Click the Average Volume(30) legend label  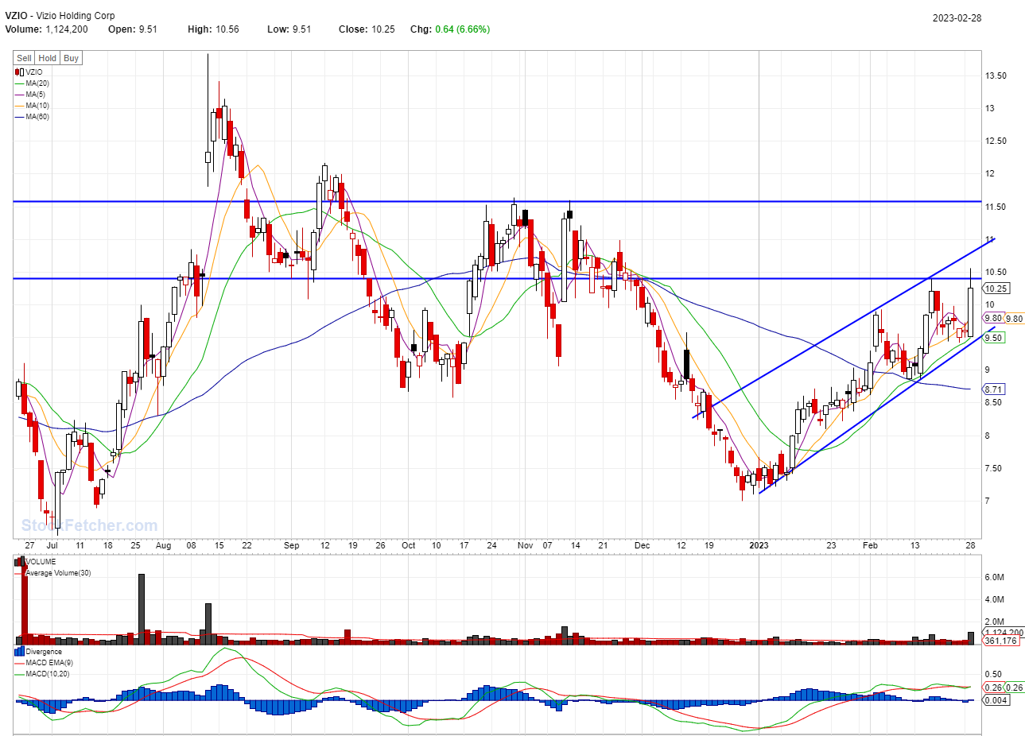pyautogui.click(x=58, y=573)
